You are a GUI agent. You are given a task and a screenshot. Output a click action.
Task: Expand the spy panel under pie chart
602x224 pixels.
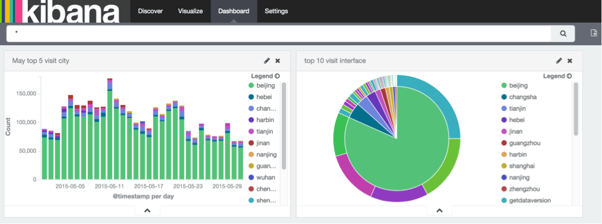[x=440, y=210]
